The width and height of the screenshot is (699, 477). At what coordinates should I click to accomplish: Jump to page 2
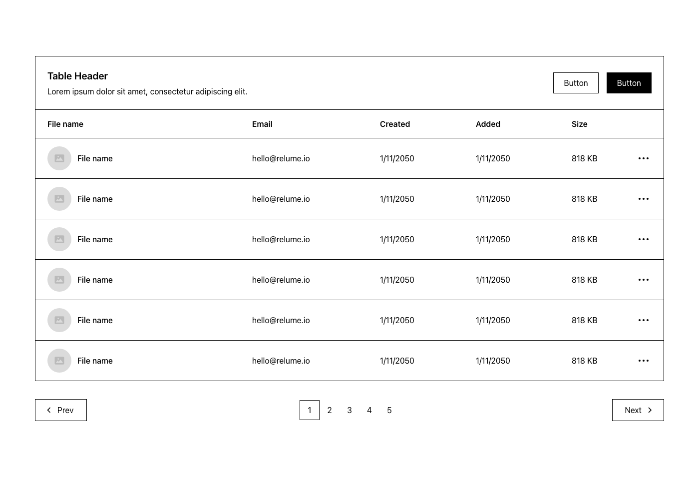pyautogui.click(x=330, y=410)
